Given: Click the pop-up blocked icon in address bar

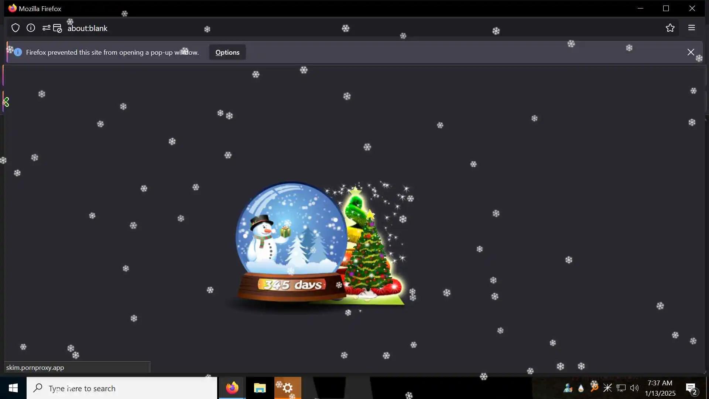Looking at the screenshot, I should [x=58, y=28].
